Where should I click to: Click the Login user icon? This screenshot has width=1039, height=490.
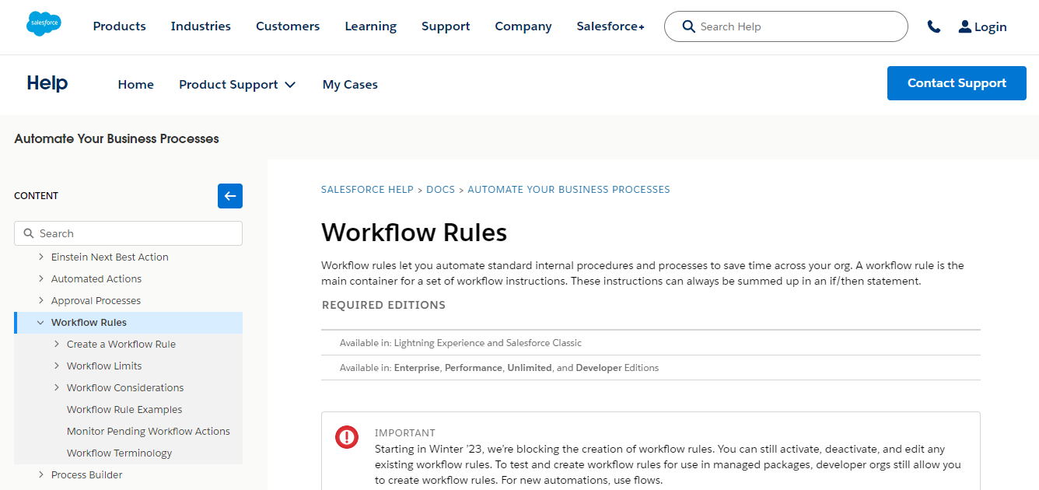tap(965, 26)
